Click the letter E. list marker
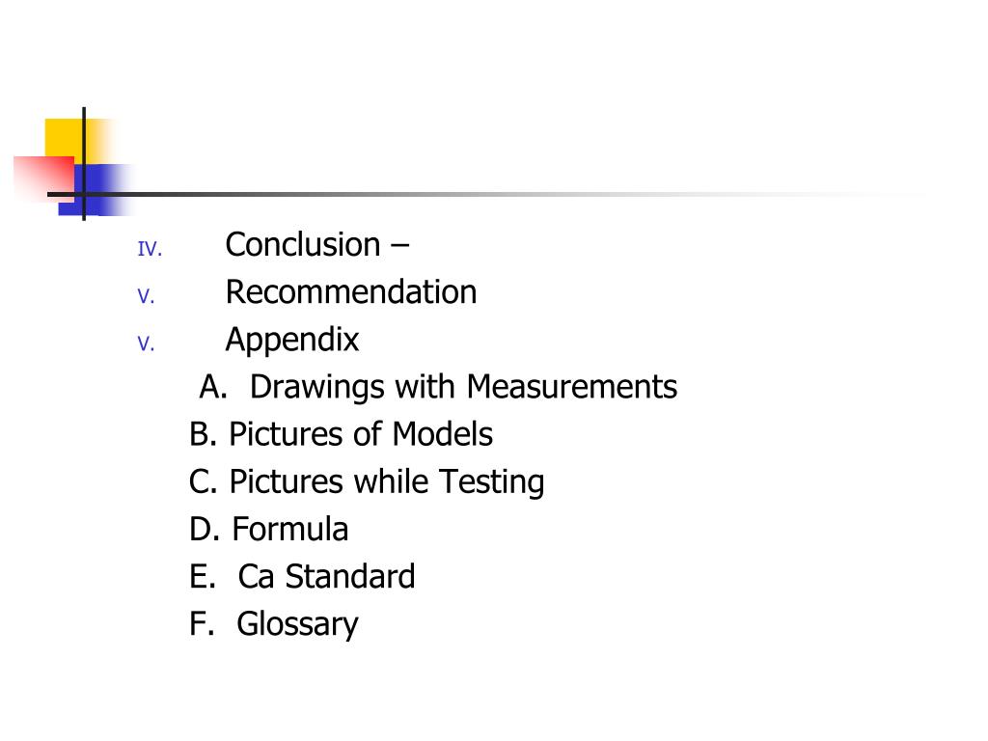 (x=203, y=577)
